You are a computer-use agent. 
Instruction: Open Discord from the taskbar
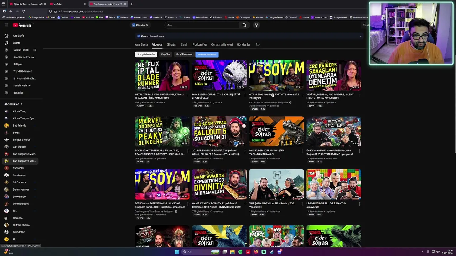[280, 252]
